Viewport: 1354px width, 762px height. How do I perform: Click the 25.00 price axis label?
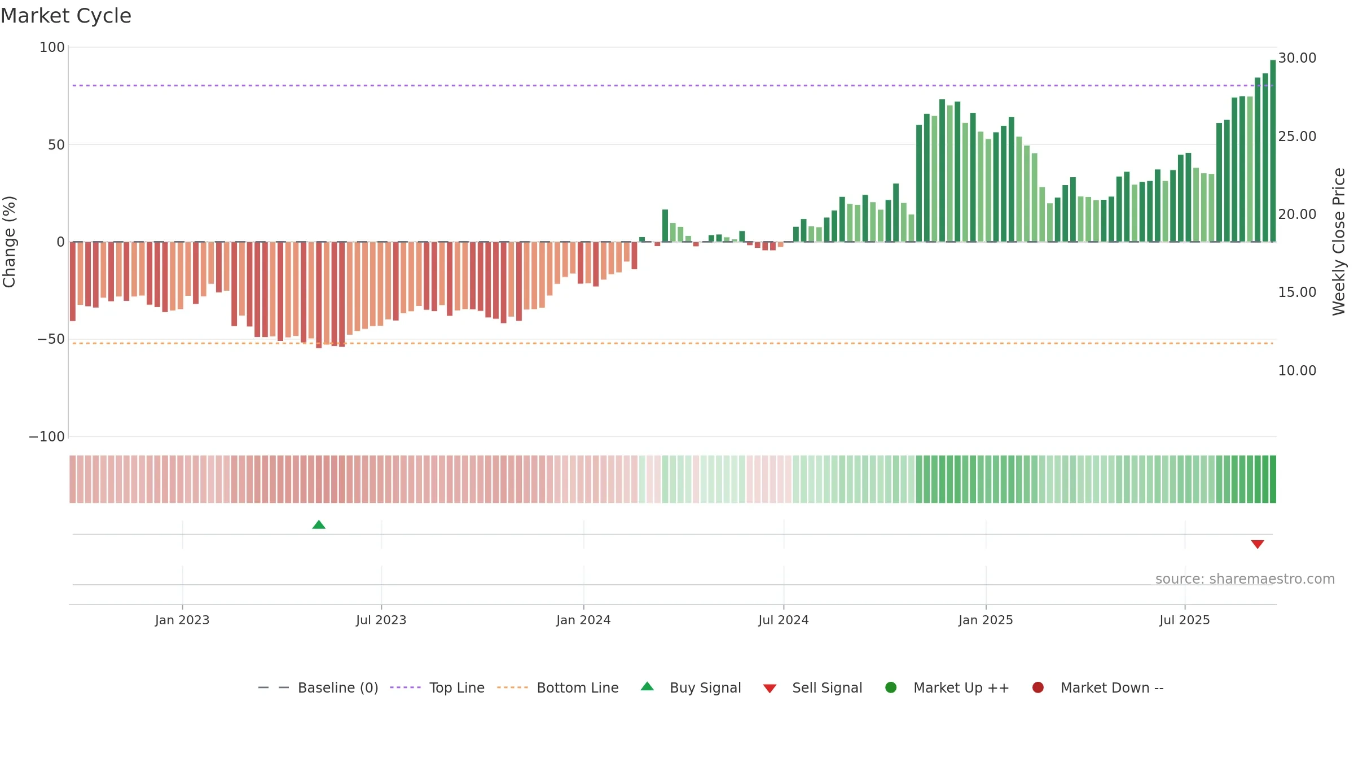pos(1297,137)
